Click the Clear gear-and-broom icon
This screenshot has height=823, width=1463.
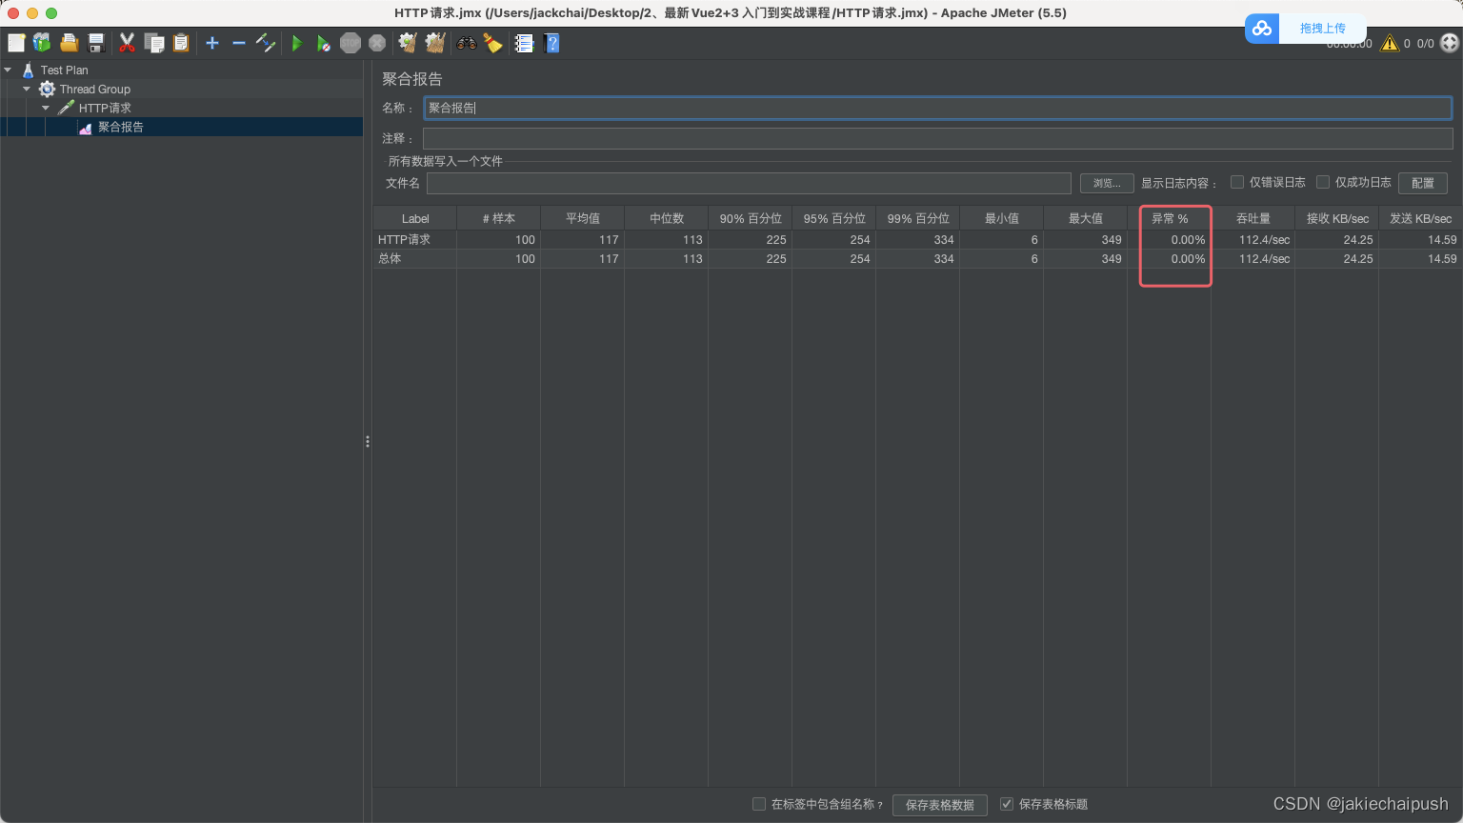tap(408, 43)
